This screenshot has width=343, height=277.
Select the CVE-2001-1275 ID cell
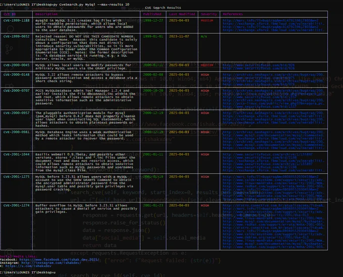[x=17, y=176]
